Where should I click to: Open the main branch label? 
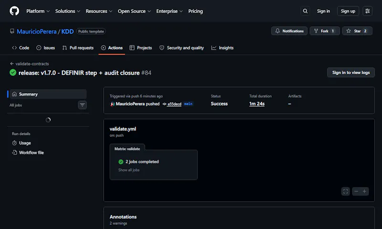pos(188,104)
